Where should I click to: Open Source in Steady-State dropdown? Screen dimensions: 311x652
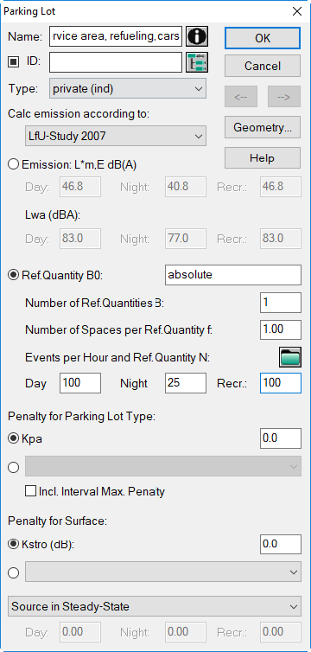[155, 606]
